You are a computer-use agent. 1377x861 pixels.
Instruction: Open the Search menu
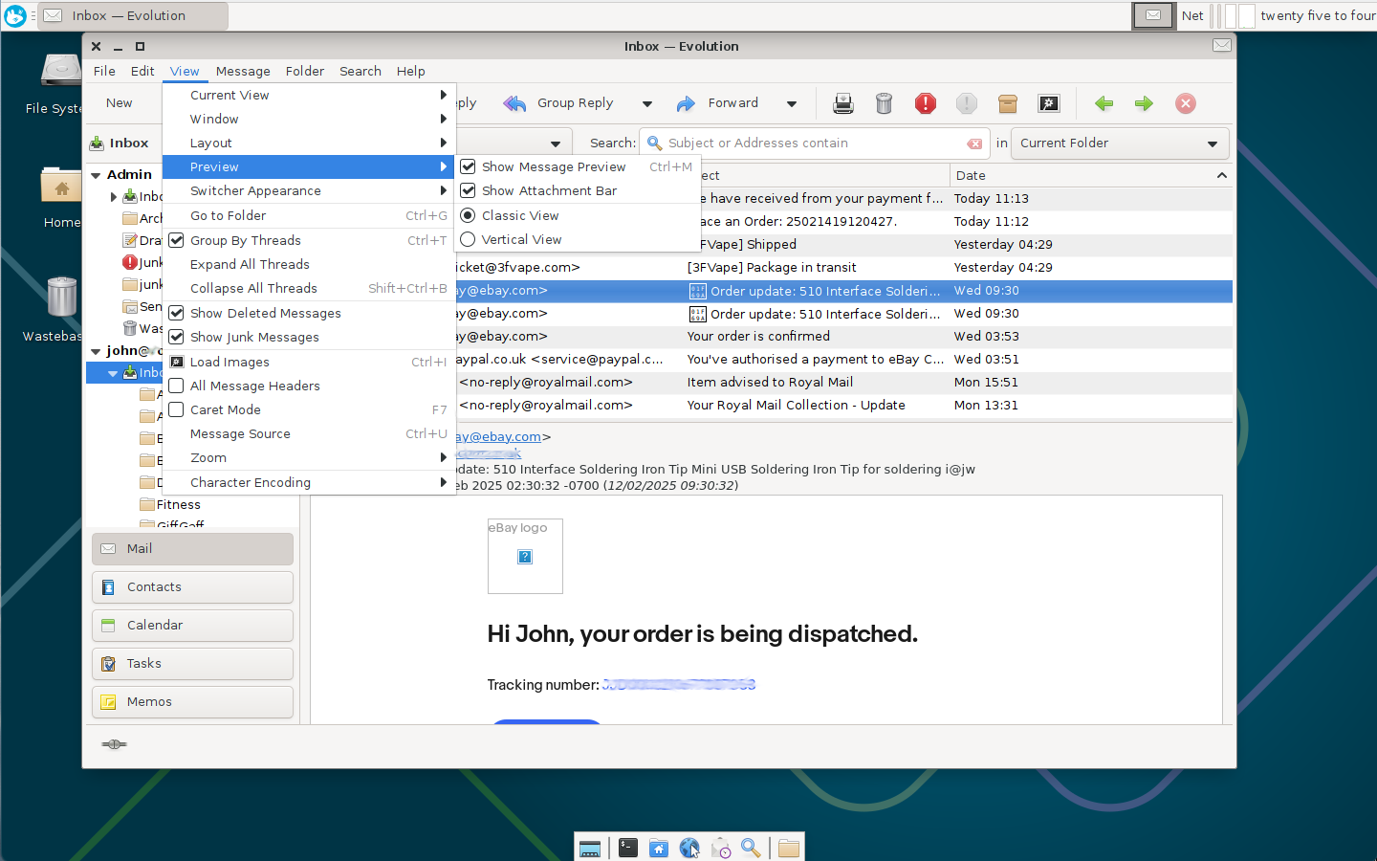(361, 71)
